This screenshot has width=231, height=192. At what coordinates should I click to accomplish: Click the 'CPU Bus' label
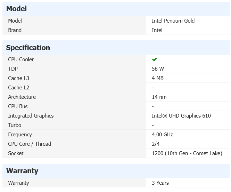click(x=18, y=106)
